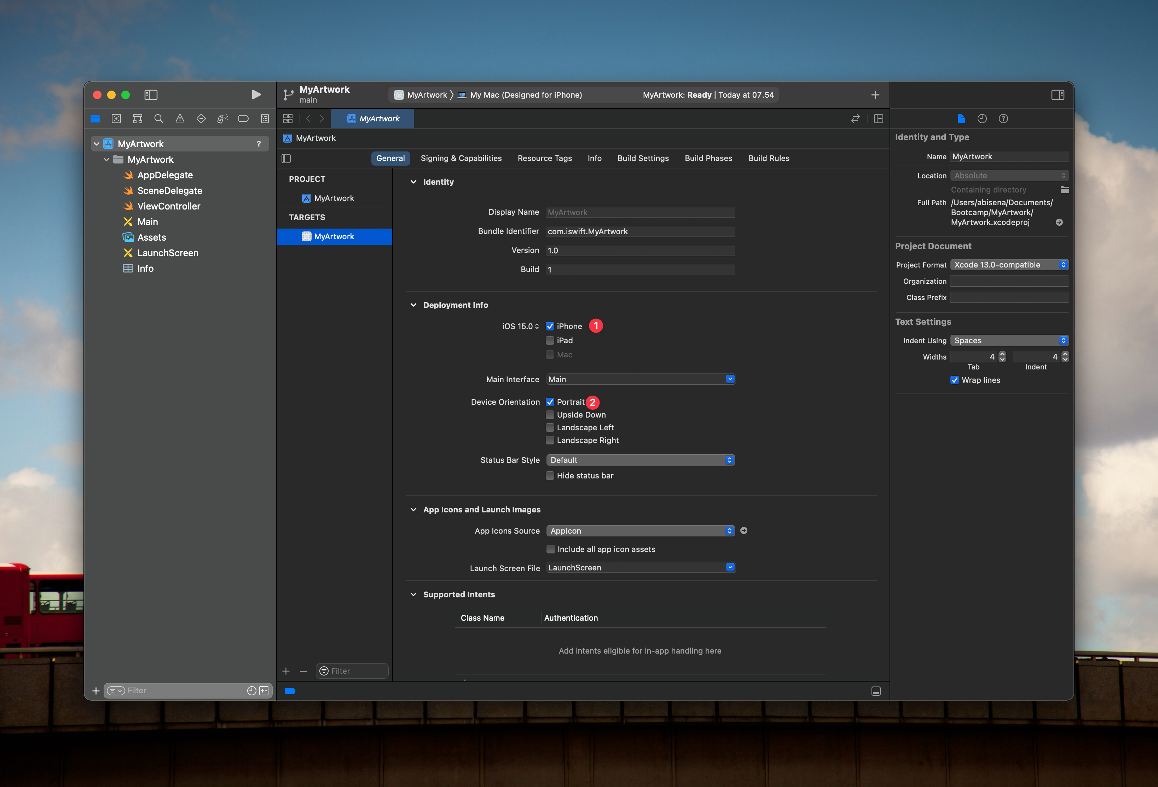Run the project with the play button
1158x787 pixels.
coord(256,95)
